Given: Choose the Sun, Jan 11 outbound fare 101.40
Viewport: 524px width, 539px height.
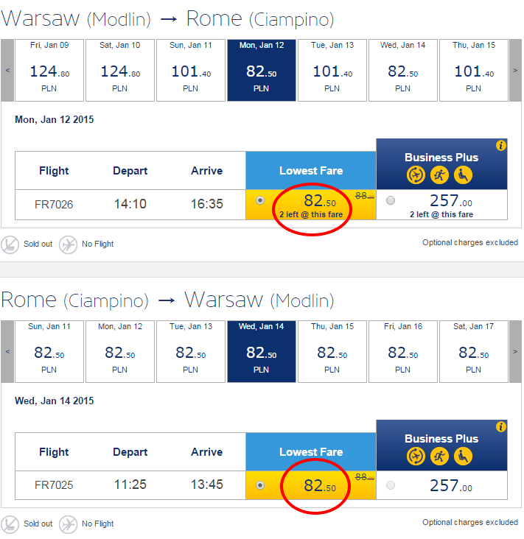Looking at the screenshot, I should tap(190, 70).
